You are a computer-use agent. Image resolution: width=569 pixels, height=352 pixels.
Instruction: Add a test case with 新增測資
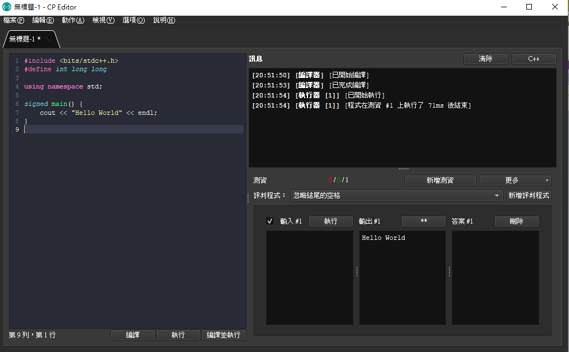tap(440, 180)
